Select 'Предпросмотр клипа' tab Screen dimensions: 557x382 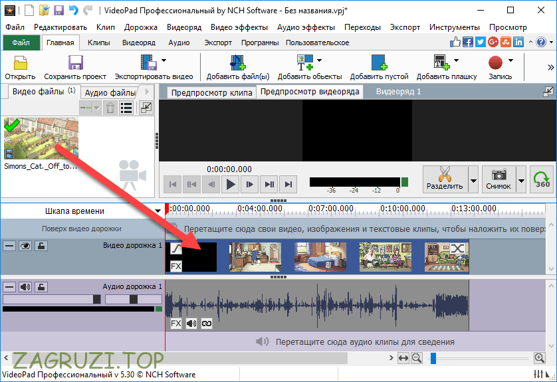tap(211, 92)
